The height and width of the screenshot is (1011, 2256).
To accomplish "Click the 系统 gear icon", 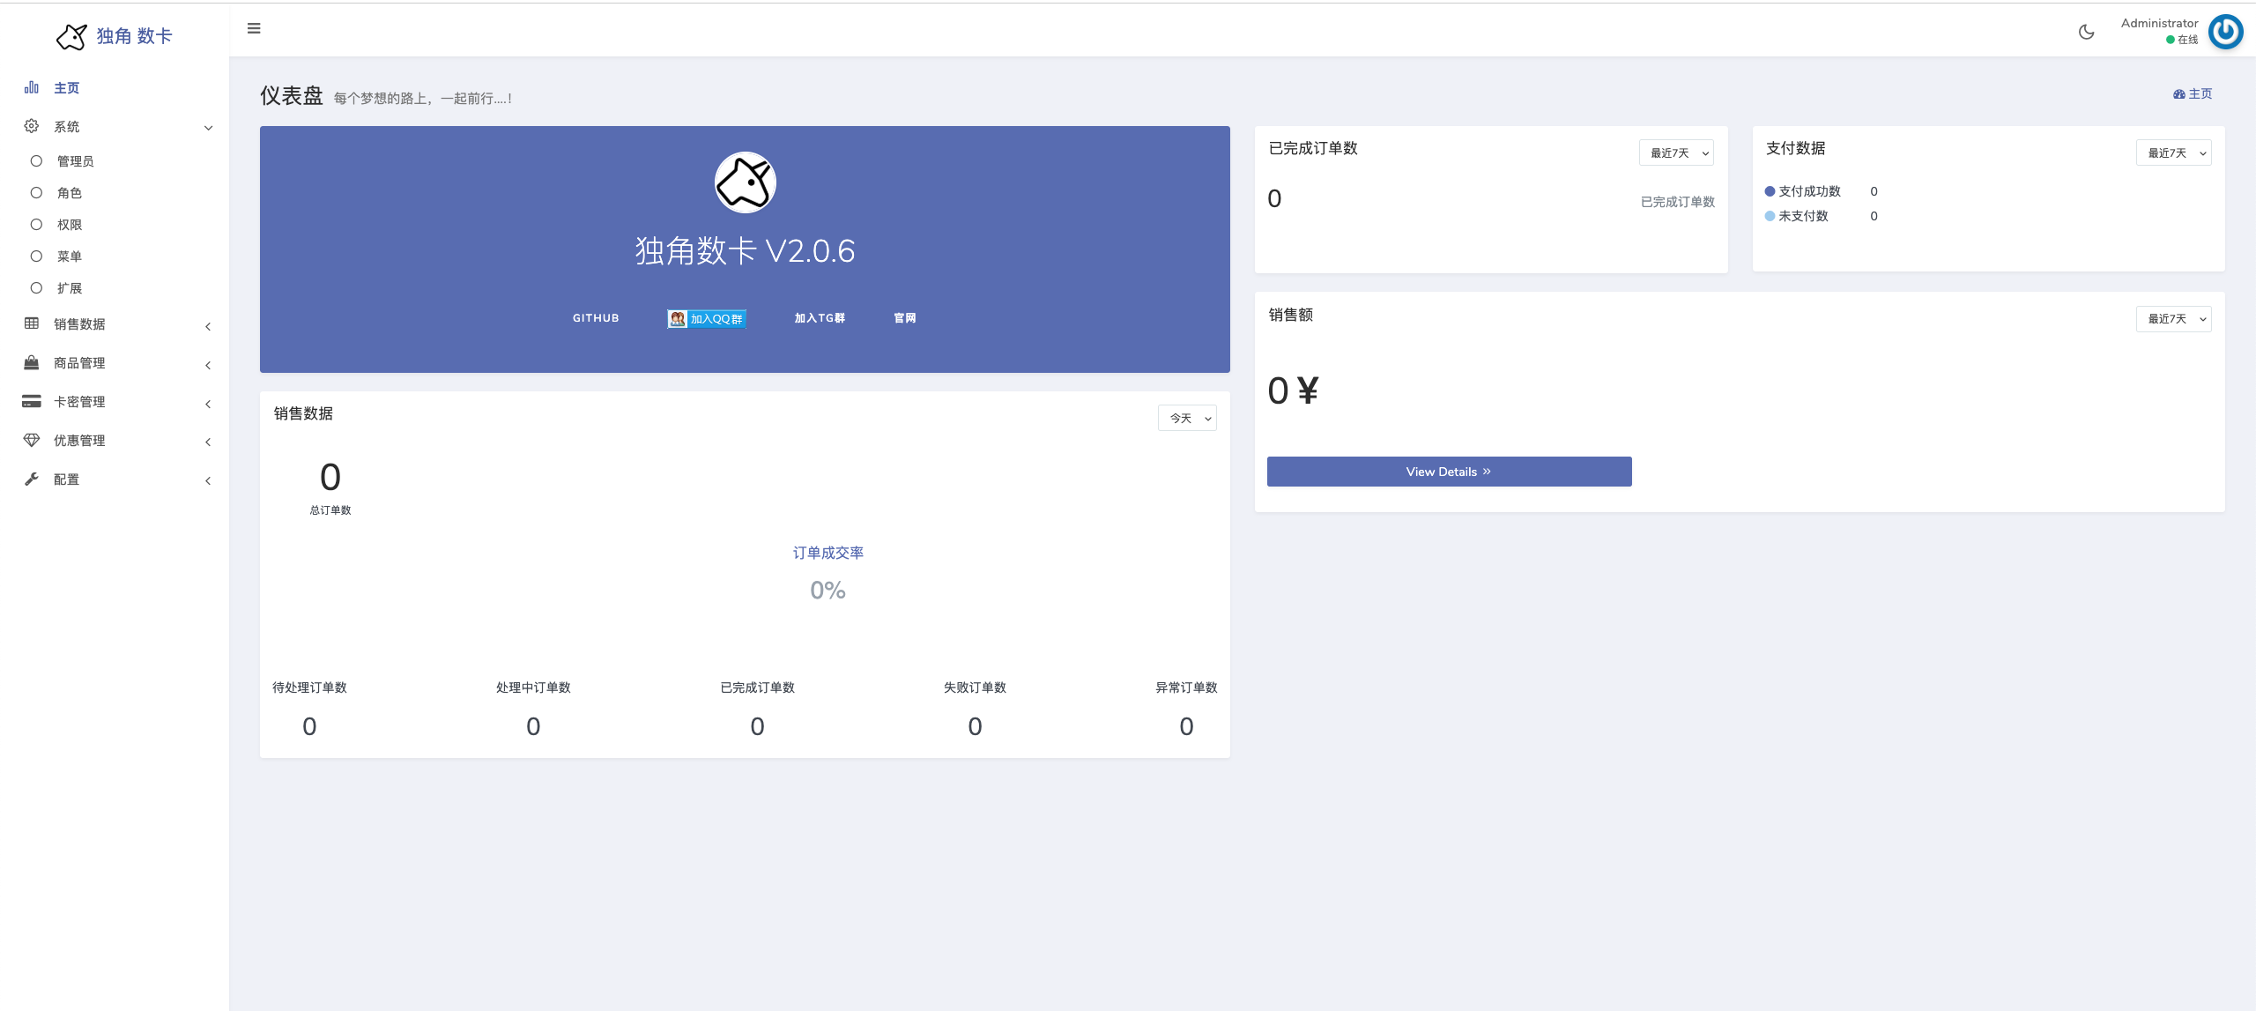I will click(32, 126).
